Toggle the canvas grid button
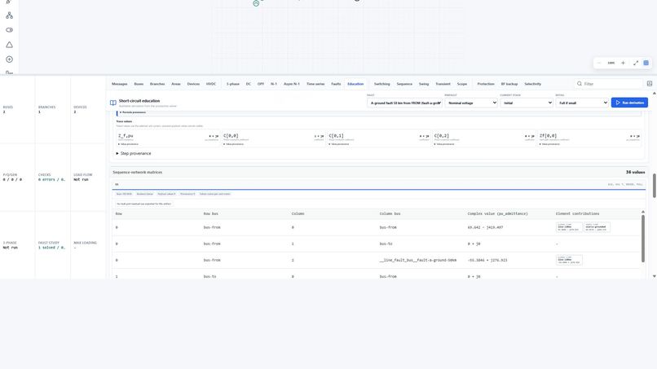Viewport: 657px width, 369px height. click(x=646, y=63)
